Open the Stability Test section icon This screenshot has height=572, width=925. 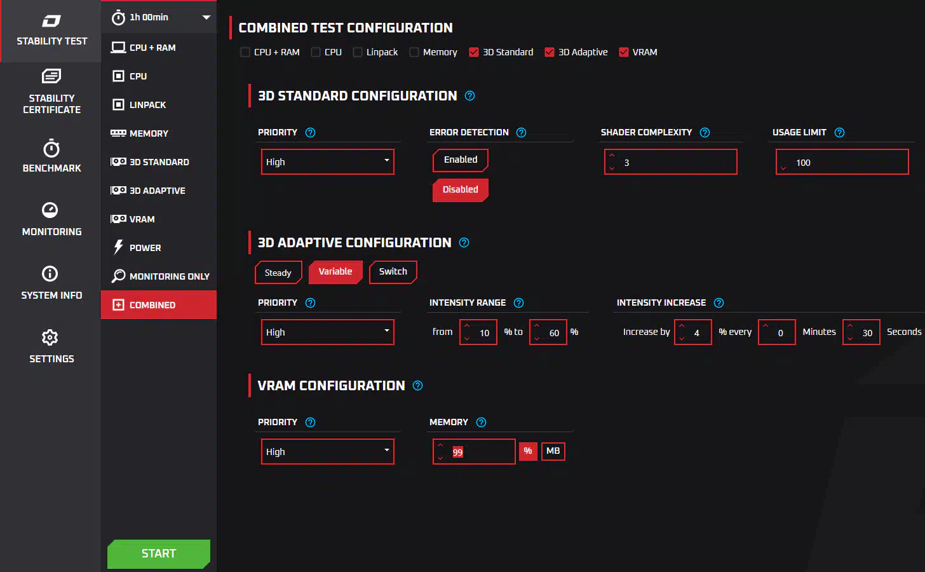click(51, 21)
